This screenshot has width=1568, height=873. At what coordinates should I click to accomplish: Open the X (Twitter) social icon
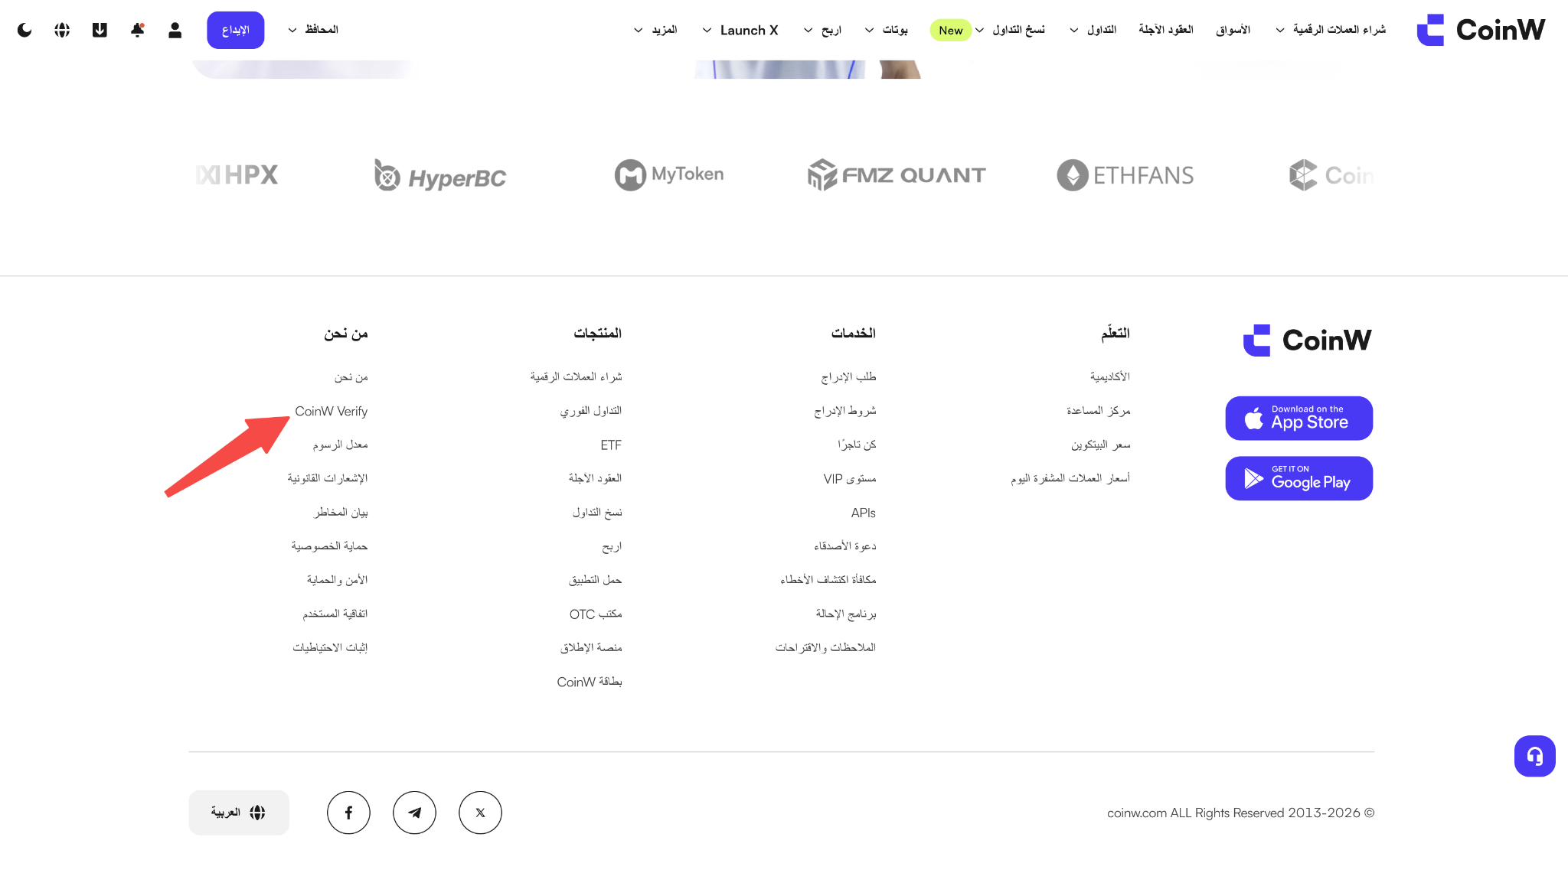pos(480,813)
